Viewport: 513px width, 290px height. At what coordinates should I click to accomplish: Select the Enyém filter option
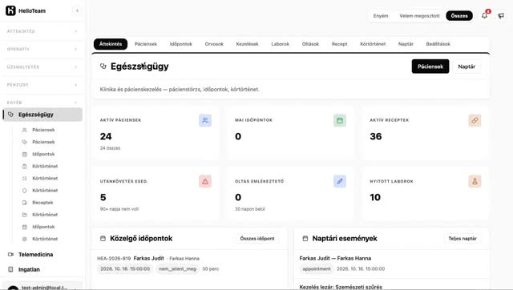[381, 16]
